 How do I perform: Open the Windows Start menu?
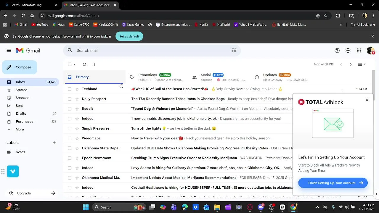click(x=86, y=207)
